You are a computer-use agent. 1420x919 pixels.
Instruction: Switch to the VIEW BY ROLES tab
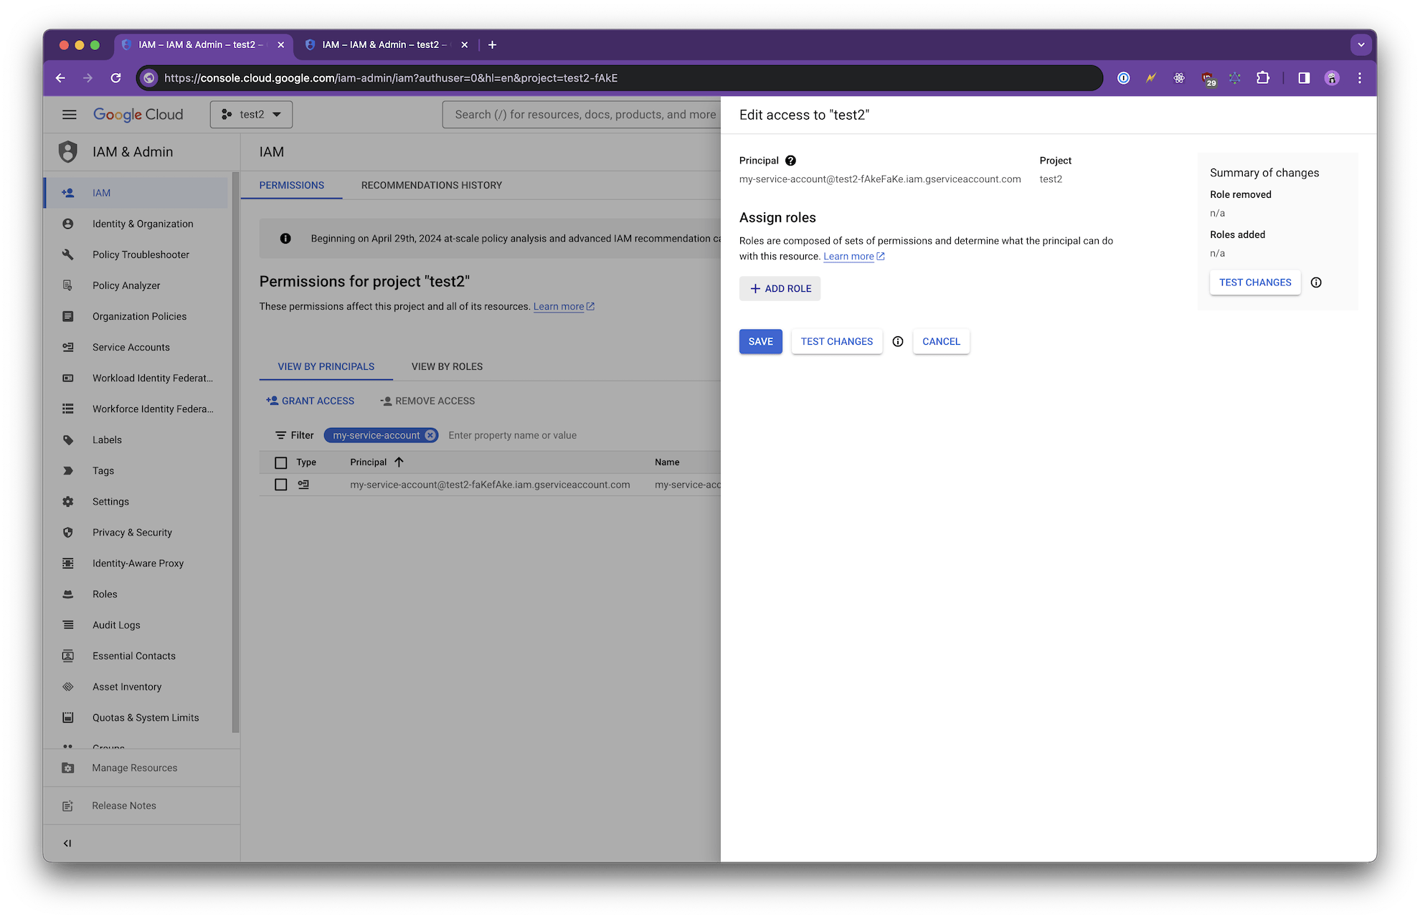[x=446, y=366]
